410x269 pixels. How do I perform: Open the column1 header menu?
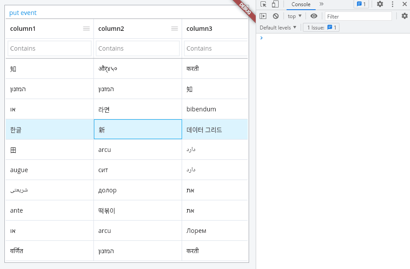(x=86, y=28)
